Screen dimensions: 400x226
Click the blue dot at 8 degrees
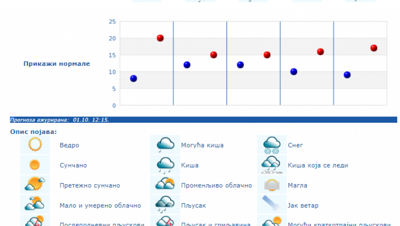tap(133, 78)
